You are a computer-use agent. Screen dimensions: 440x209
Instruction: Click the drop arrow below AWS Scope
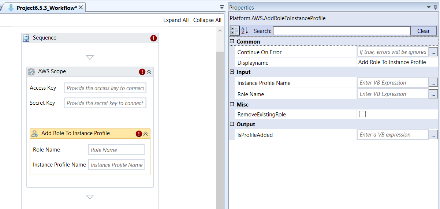click(90, 197)
